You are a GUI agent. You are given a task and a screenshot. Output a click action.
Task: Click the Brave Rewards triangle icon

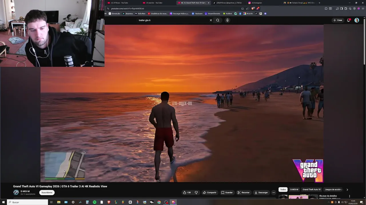coord(257,9)
